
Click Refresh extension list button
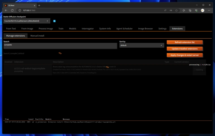(184, 42)
